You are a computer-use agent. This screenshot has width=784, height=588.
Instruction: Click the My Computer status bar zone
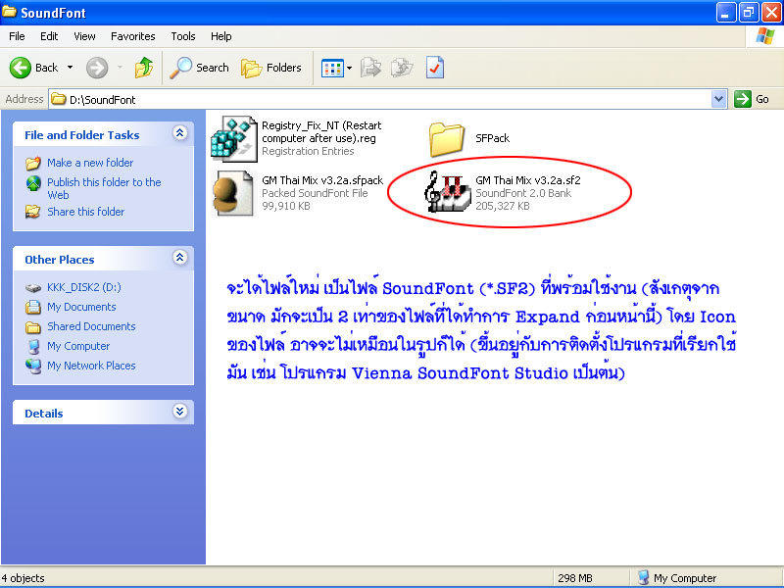tap(677, 578)
